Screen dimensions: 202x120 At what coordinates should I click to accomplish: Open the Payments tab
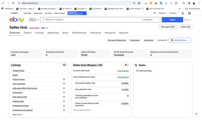[x=96, y=33]
